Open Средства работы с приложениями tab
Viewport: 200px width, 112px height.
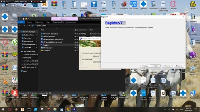click(64, 22)
